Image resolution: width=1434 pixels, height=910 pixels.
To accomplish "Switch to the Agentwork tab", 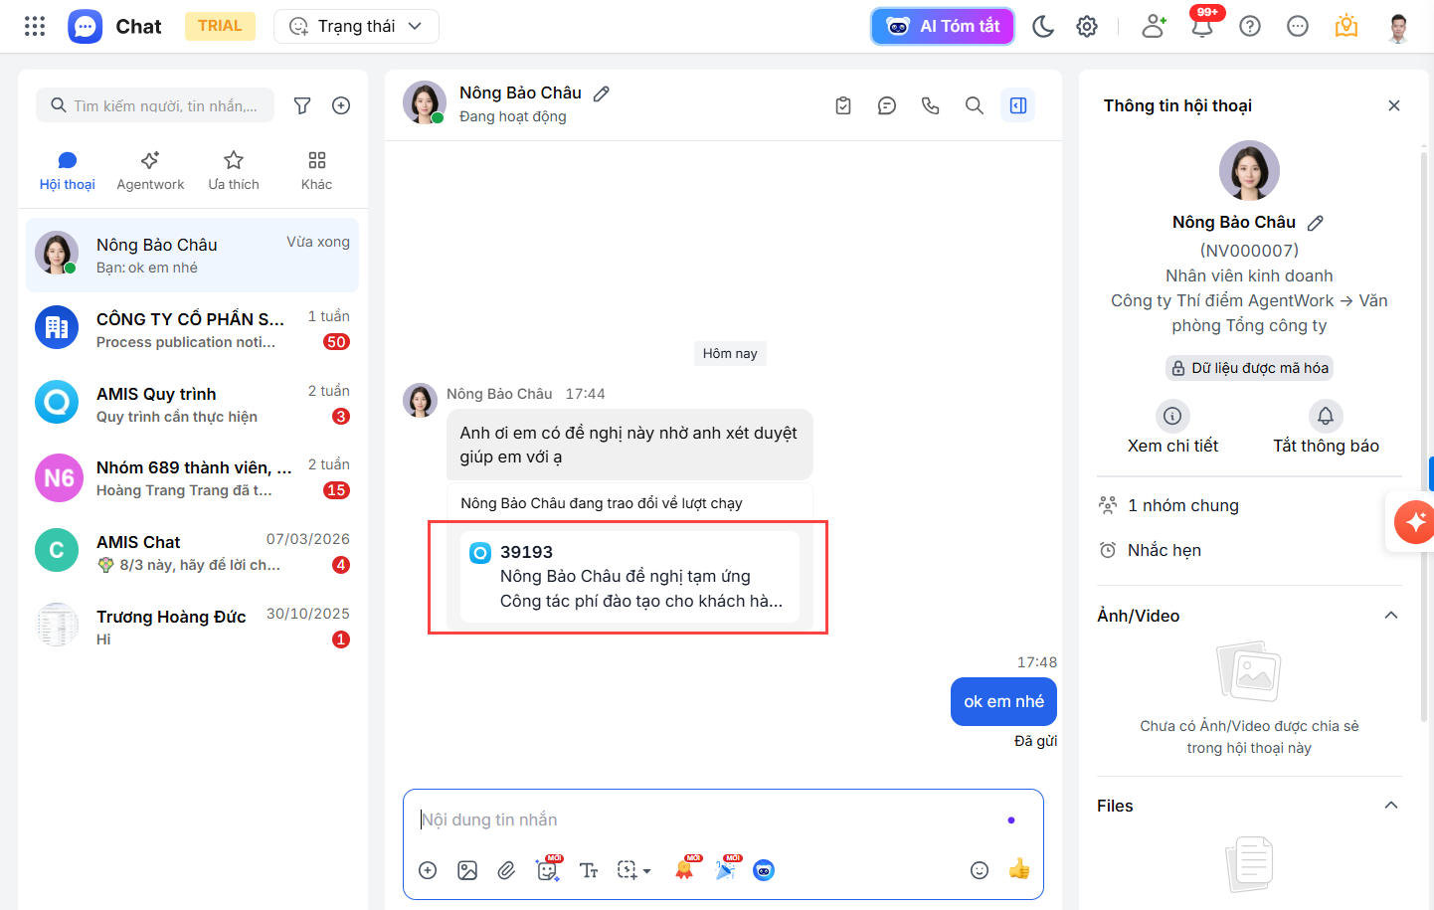I will pos(150,171).
